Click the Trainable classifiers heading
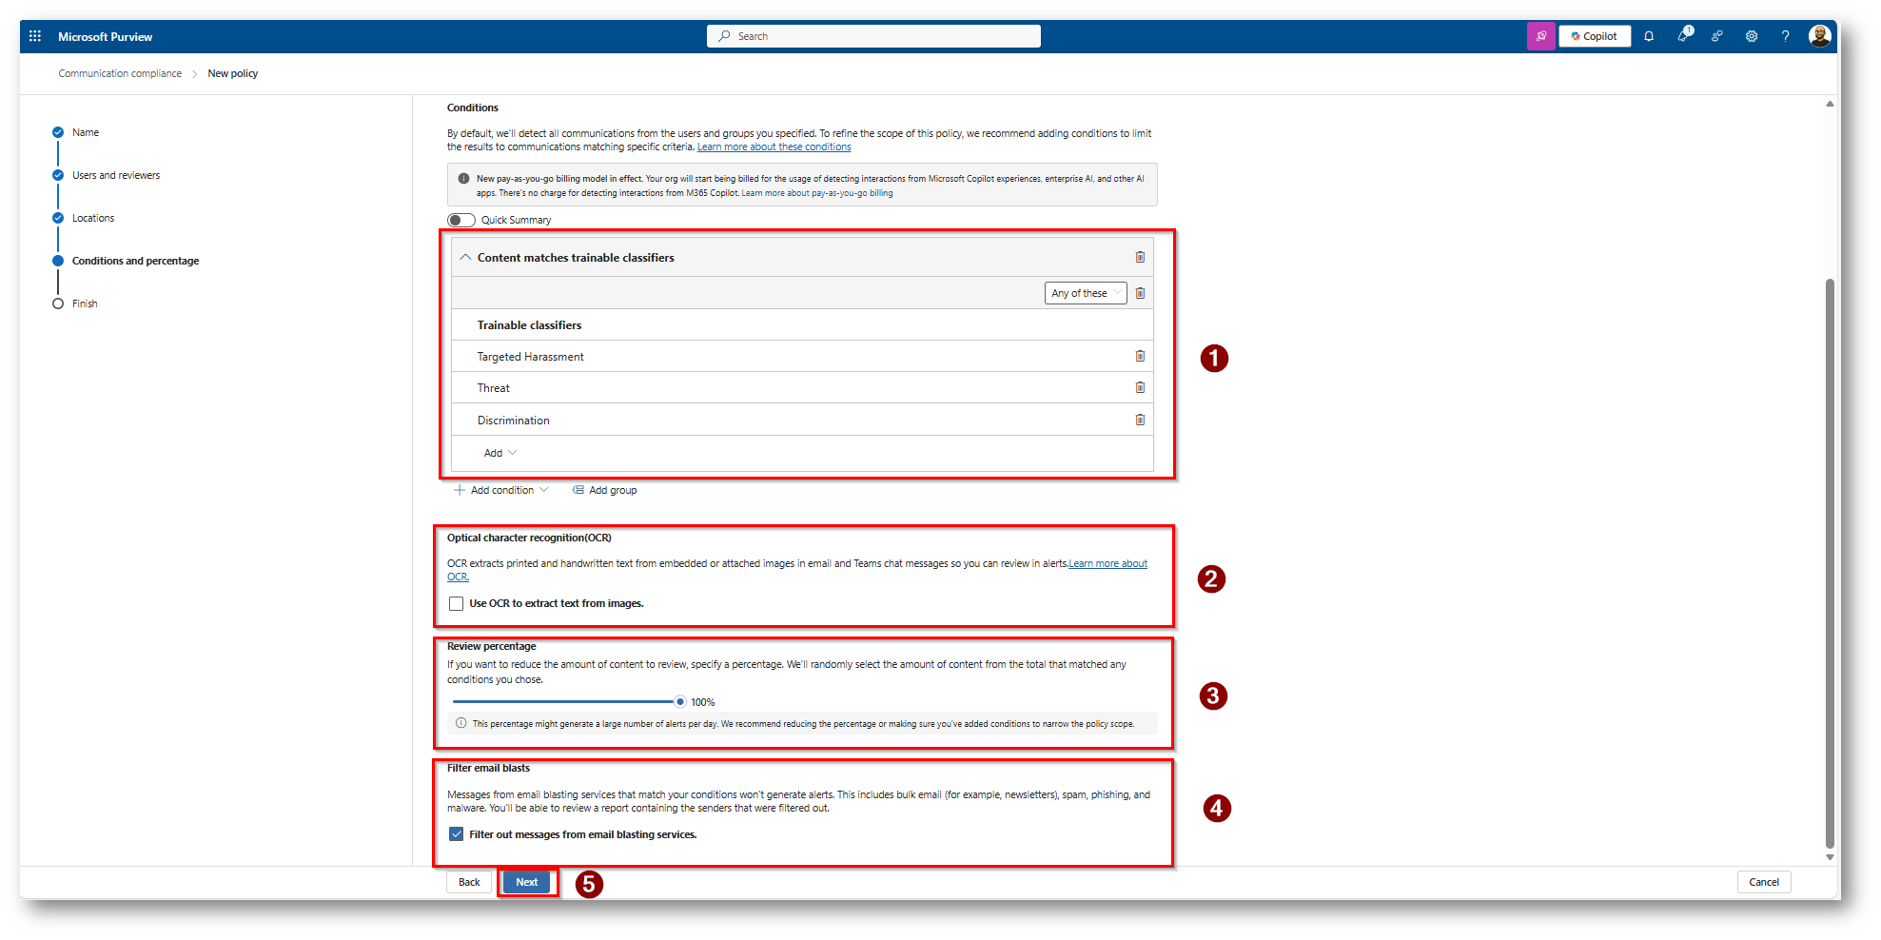Image resolution: width=1881 pixels, height=940 pixels. [x=529, y=325]
